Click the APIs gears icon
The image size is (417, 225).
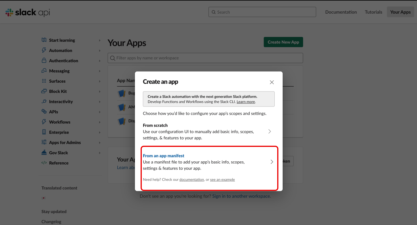click(x=44, y=112)
